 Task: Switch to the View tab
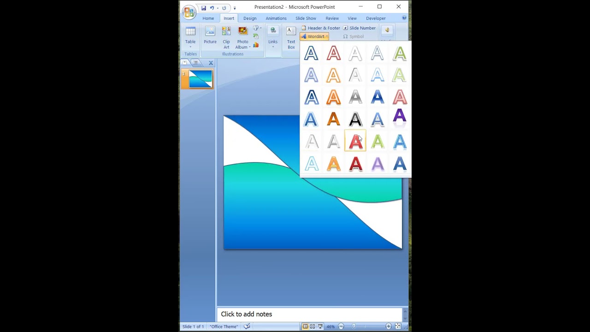[x=352, y=18]
